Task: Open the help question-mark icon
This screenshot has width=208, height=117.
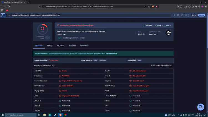Action: 182,15
